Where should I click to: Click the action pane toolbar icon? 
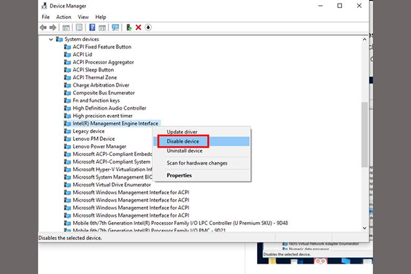102,27
